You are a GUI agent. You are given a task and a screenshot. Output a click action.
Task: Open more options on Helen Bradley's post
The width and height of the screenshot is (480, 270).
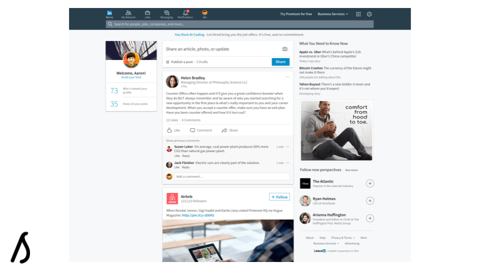pos(288,77)
